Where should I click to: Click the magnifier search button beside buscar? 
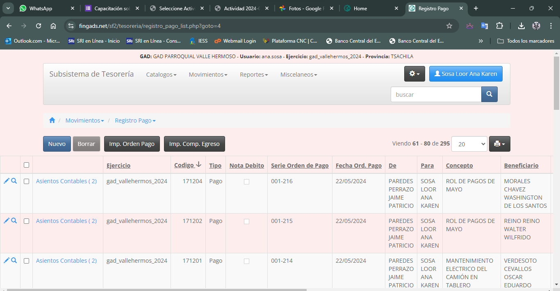click(489, 94)
